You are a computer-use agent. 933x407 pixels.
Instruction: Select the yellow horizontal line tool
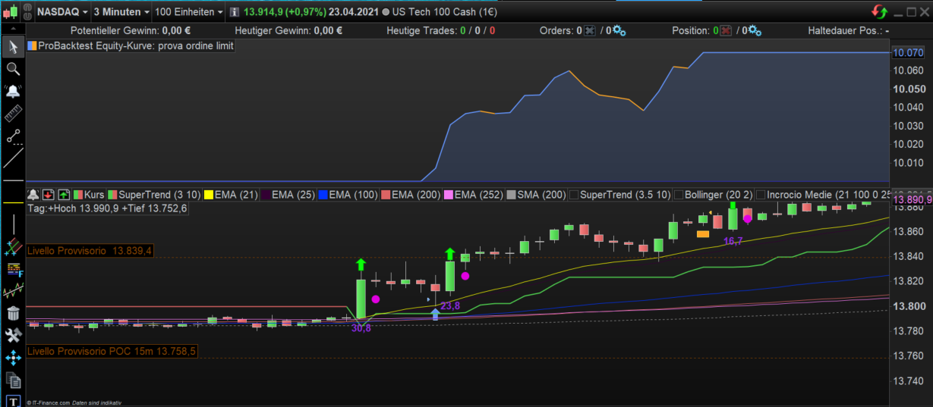(x=13, y=203)
